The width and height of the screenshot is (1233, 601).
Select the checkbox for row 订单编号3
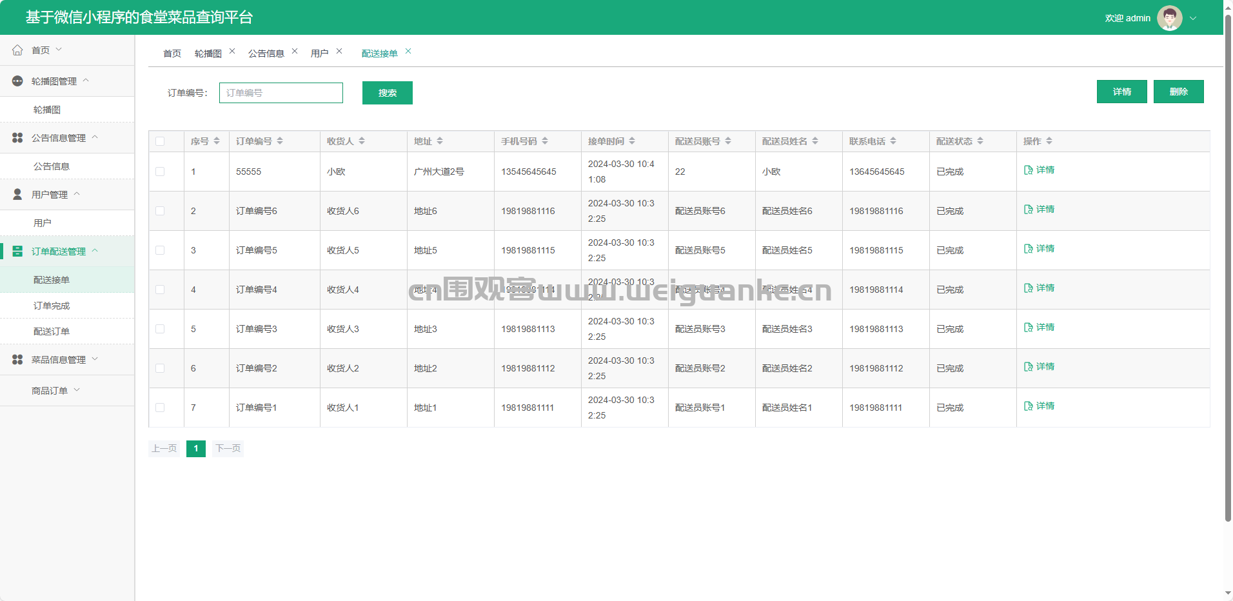(x=160, y=329)
